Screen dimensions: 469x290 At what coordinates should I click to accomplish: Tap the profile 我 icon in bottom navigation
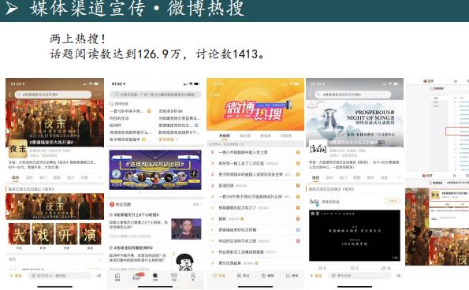[193, 277]
